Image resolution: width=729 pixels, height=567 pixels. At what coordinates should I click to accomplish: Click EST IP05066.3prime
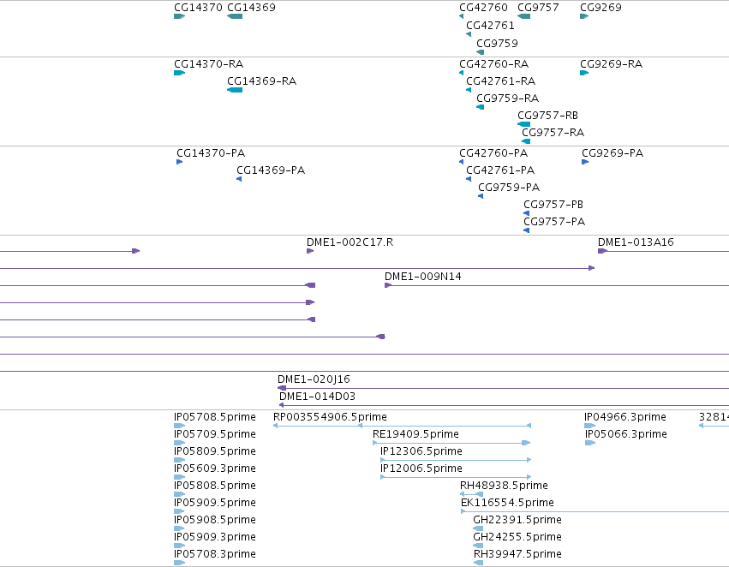point(626,434)
